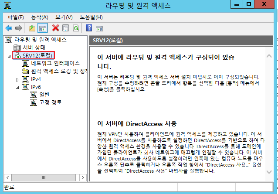
Task: Click the IPv6 node icon
Action: coord(25,87)
